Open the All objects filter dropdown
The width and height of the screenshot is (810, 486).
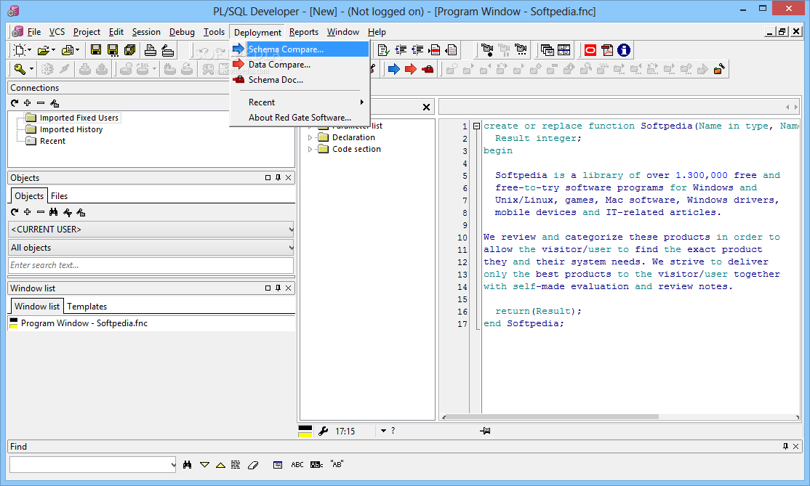click(x=151, y=248)
